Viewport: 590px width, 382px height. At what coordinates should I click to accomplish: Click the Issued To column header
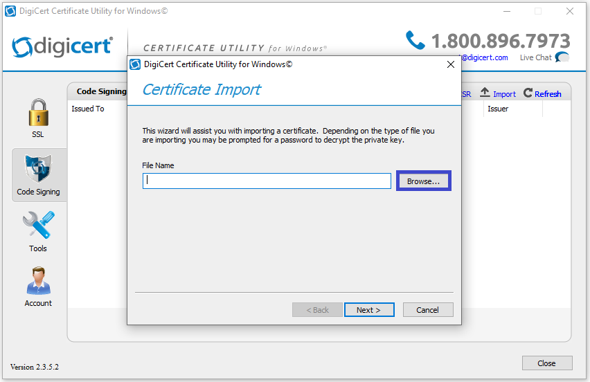point(88,109)
